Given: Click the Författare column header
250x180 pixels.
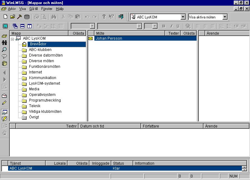Looking at the screenshot, I should tap(172, 126).
